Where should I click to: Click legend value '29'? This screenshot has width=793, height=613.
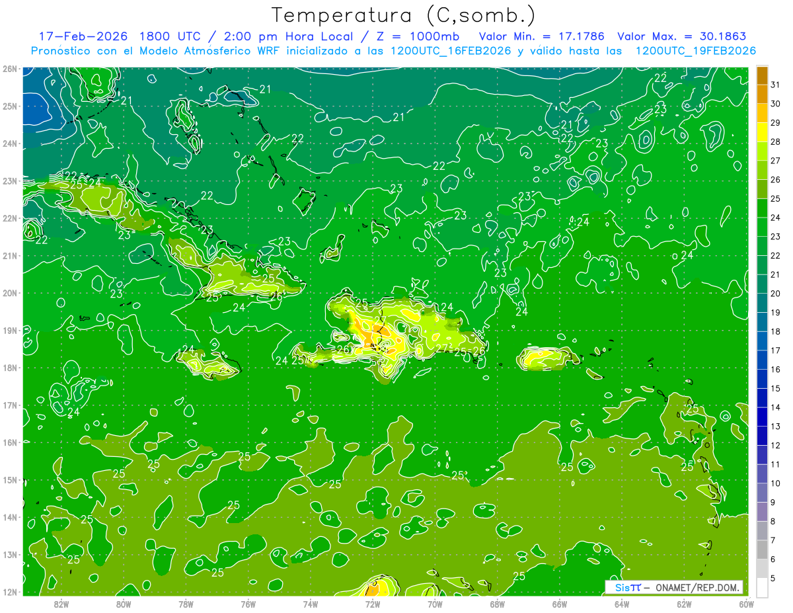click(776, 123)
